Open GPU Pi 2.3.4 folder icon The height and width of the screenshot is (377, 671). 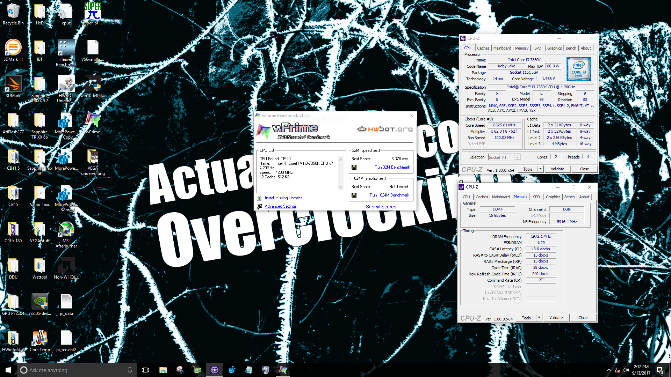(x=13, y=304)
